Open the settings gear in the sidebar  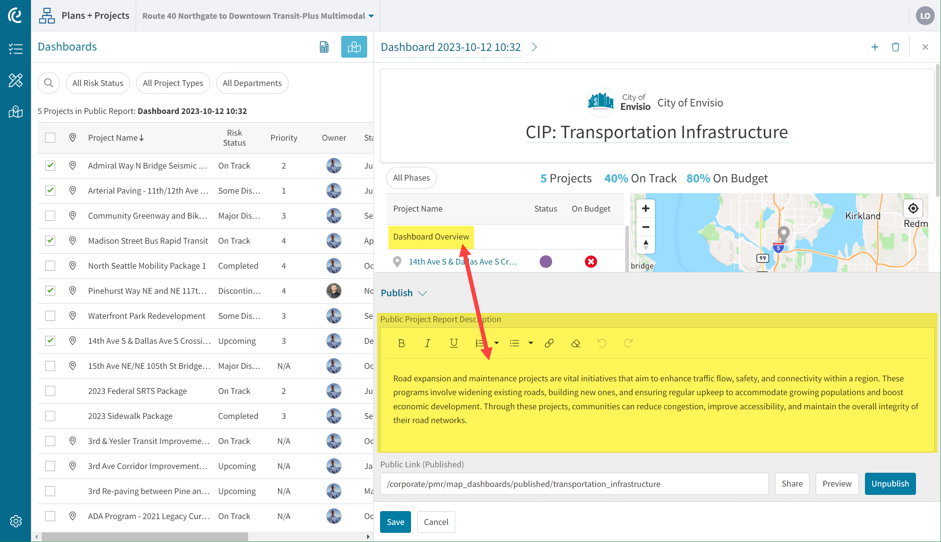(15, 521)
